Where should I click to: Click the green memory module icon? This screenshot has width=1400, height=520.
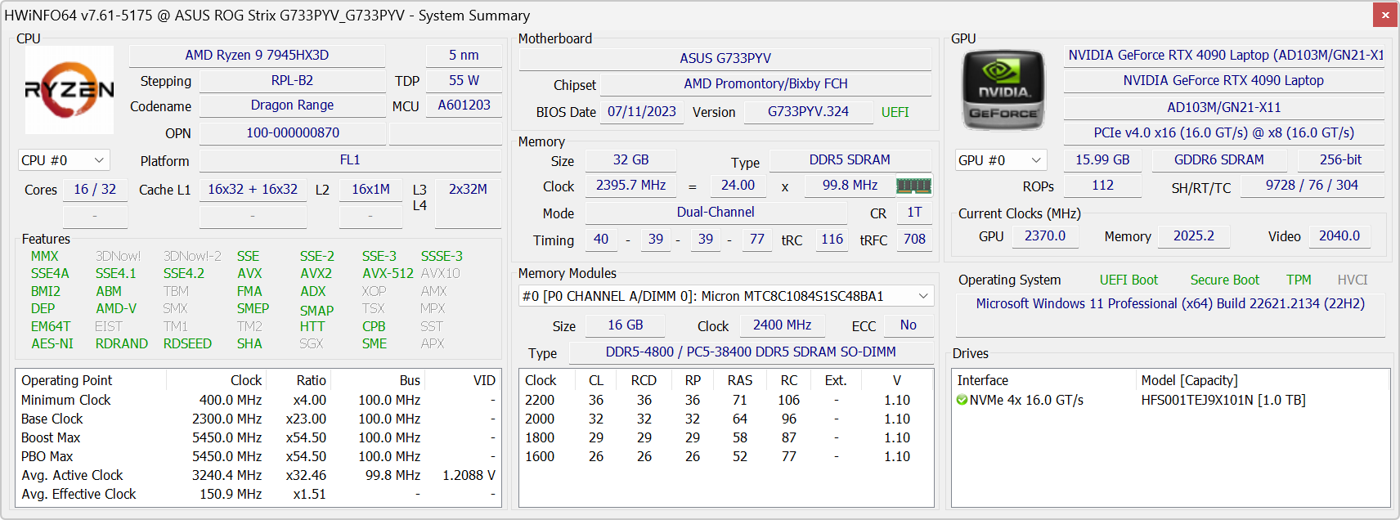(x=913, y=186)
